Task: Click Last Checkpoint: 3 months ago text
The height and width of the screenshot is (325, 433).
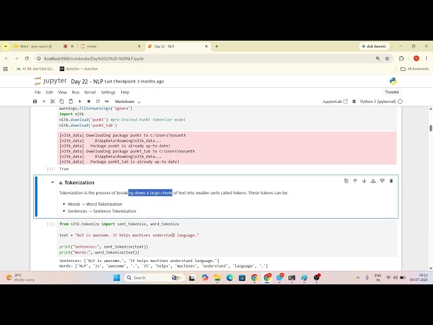Action: pos(134,81)
